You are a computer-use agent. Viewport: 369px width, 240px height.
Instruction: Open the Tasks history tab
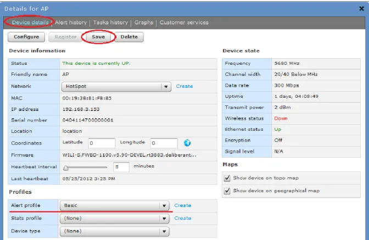coord(110,23)
